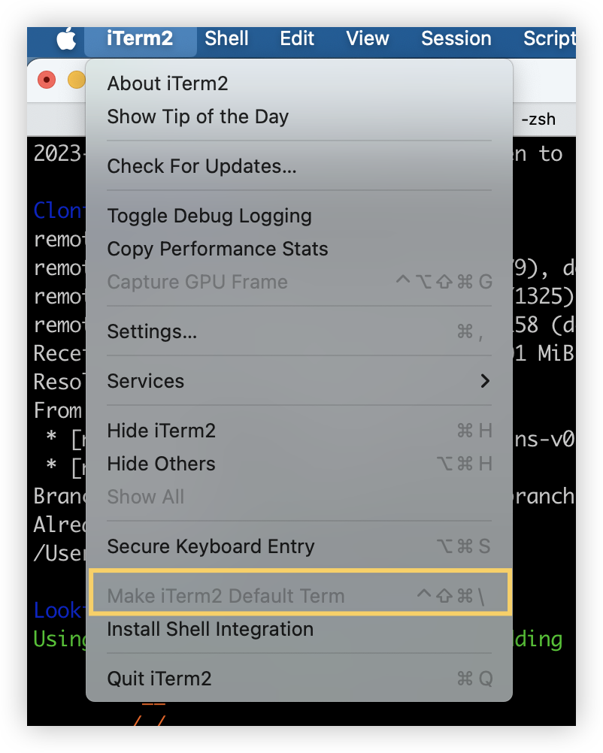Viewport: 603px width, 753px height.
Task: Open iTerm2 Settings
Action: (152, 331)
